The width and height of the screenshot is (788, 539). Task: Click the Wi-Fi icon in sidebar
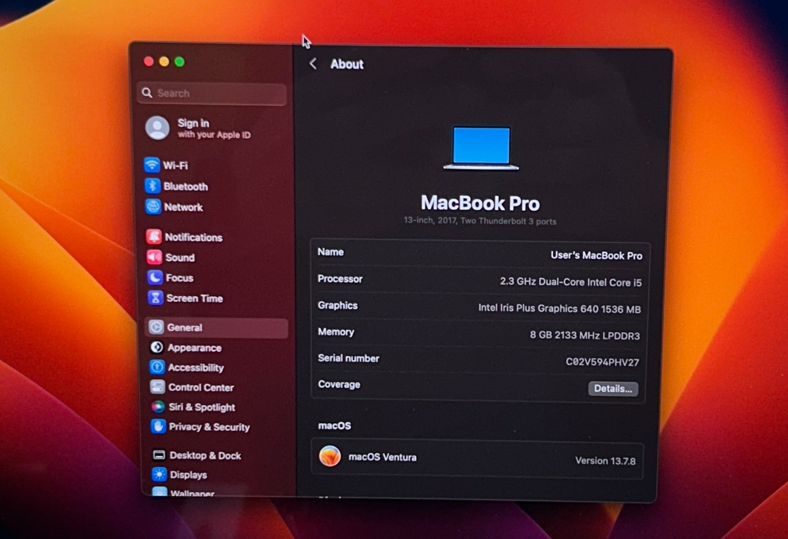(x=152, y=164)
